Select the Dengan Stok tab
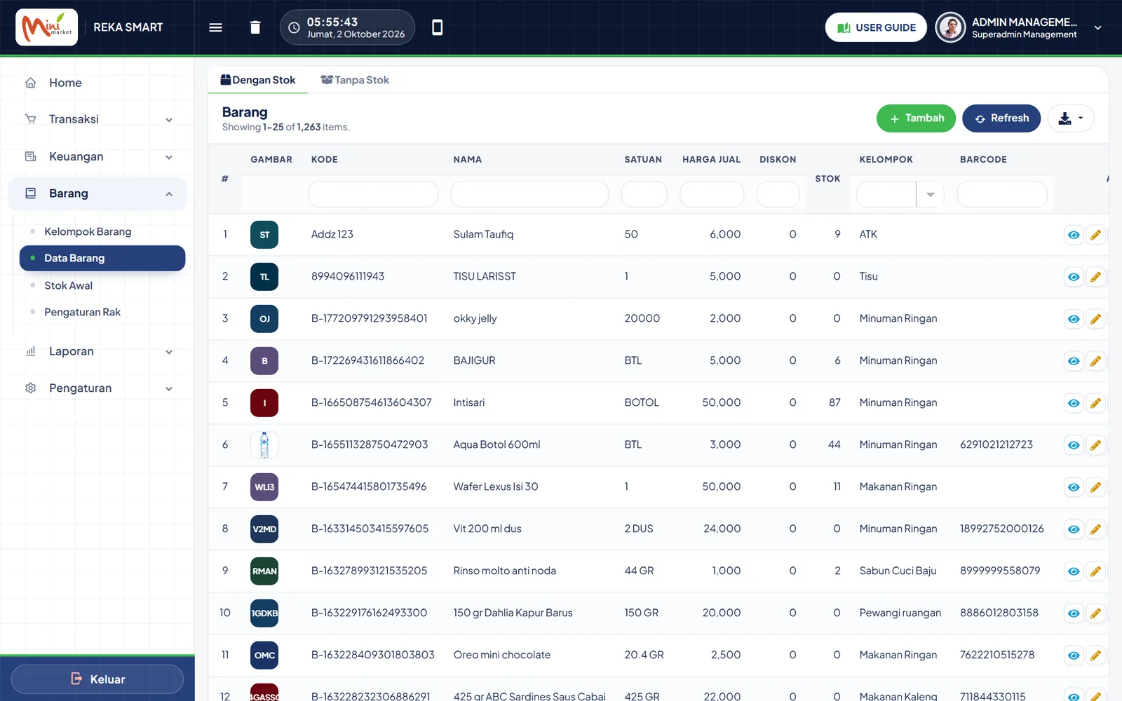 point(258,80)
